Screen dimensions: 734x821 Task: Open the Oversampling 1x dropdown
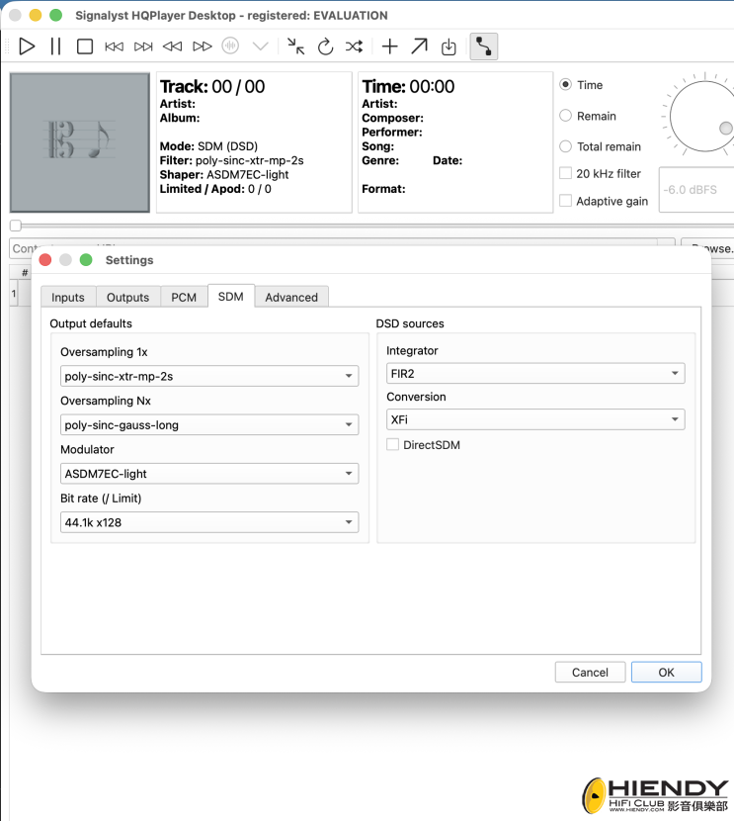[x=209, y=376]
